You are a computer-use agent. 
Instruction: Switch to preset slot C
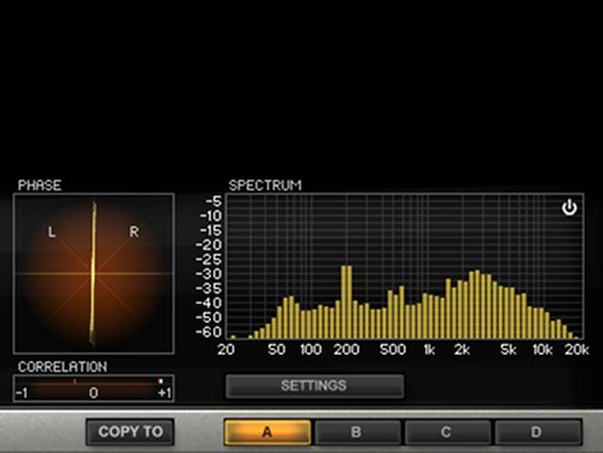pyautogui.click(x=447, y=432)
